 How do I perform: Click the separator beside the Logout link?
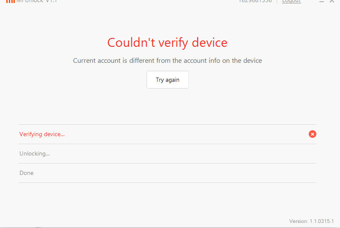(x=277, y=1)
